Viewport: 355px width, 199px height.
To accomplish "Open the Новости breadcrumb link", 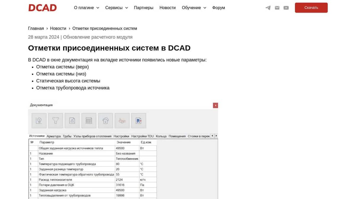I will pyautogui.click(x=58, y=28).
